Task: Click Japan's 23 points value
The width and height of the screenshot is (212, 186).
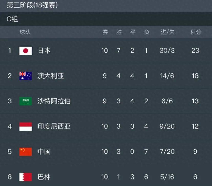Action: tap(195, 51)
